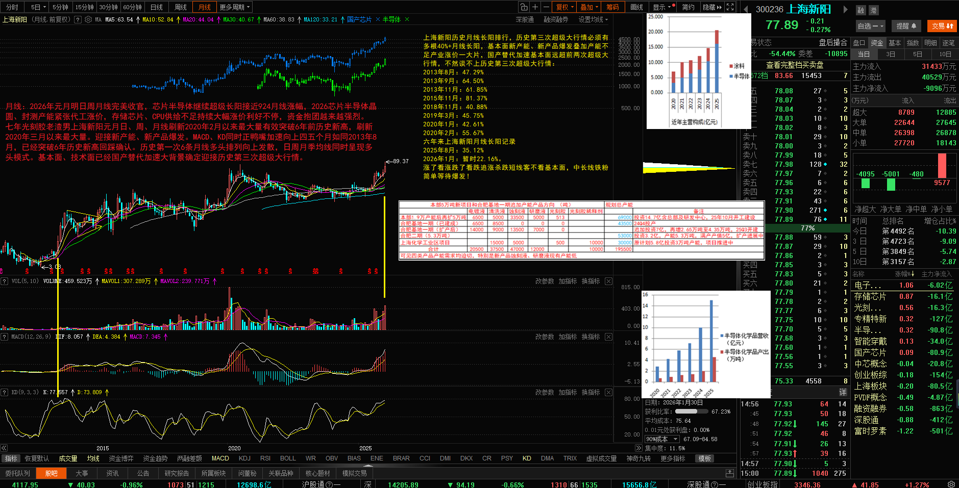
Task: Click the minus zoom-out icon
Action: 546,7
